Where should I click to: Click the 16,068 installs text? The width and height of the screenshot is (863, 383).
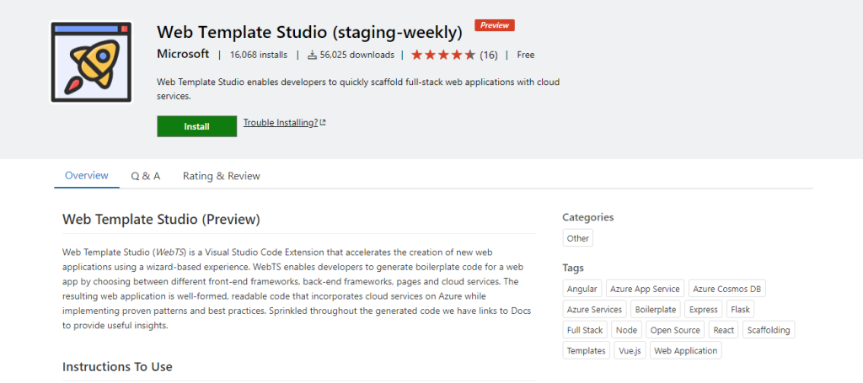point(259,55)
